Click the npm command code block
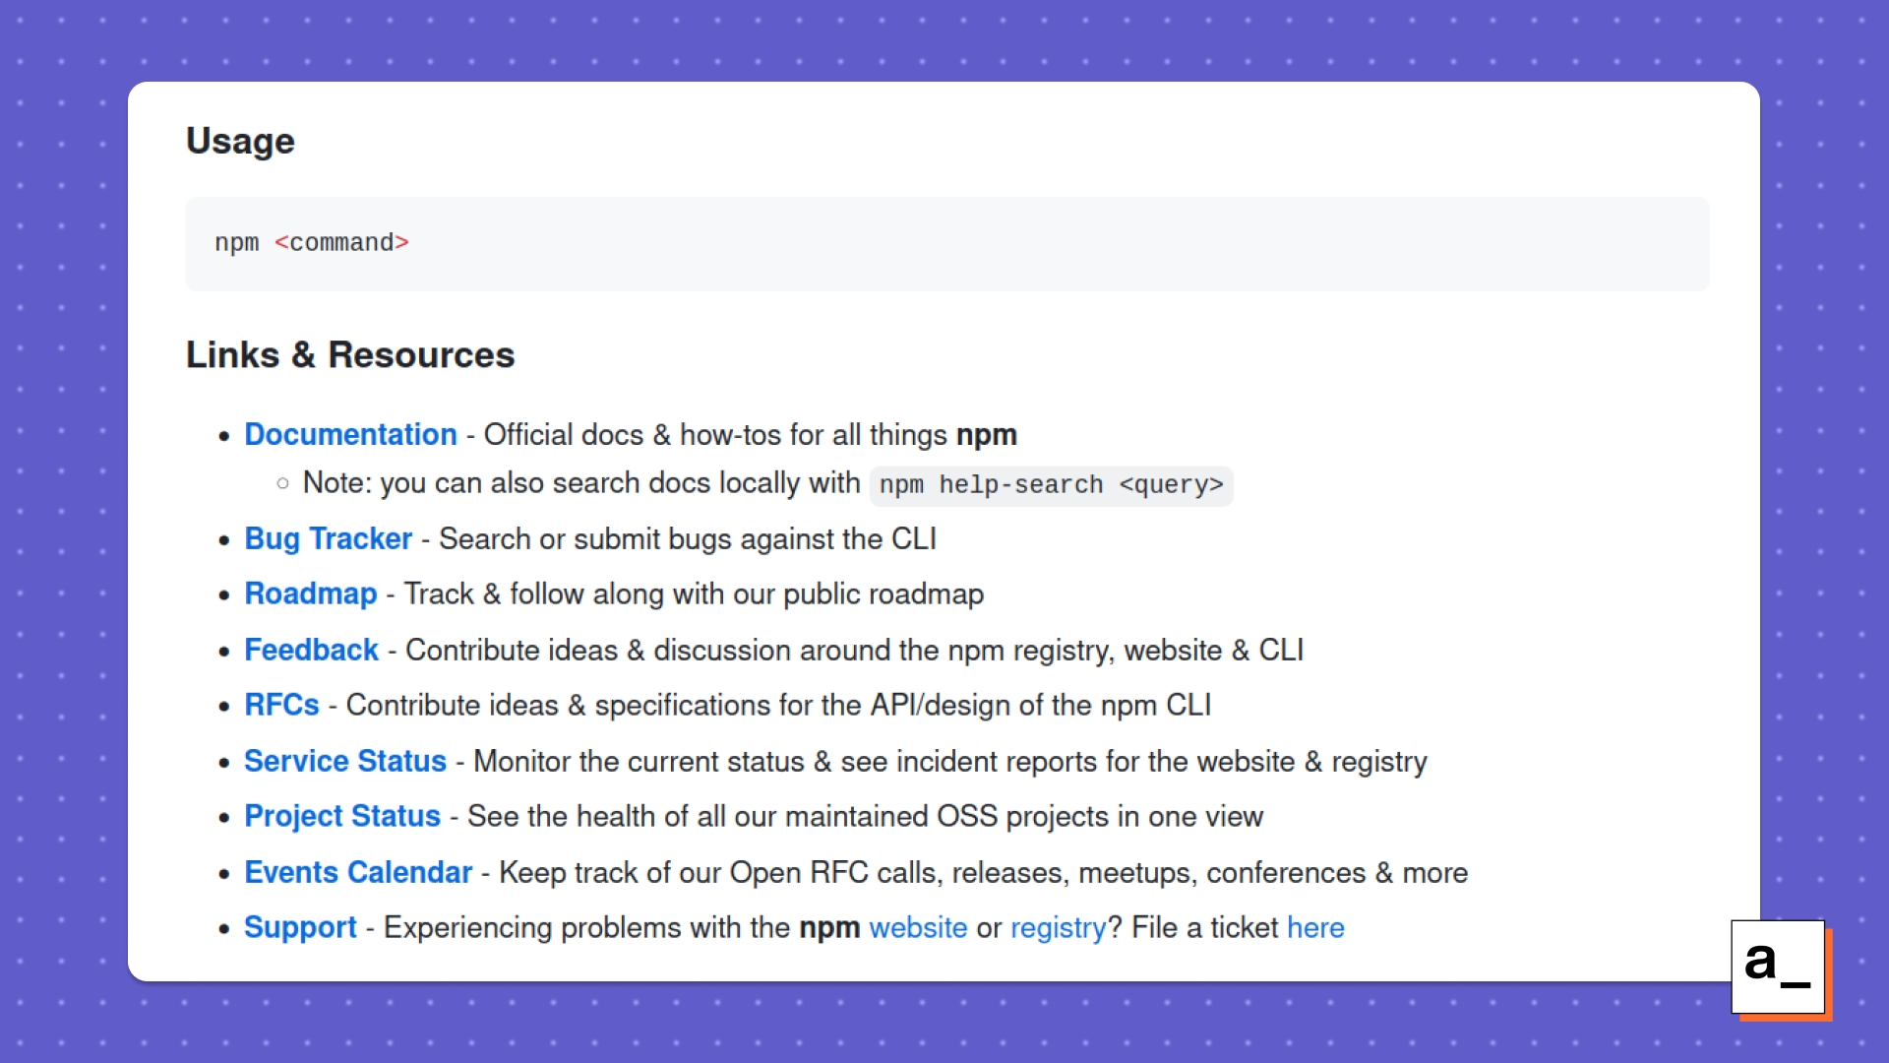The width and height of the screenshot is (1889, 1063). pyautogui.click(x=946, y=243)
